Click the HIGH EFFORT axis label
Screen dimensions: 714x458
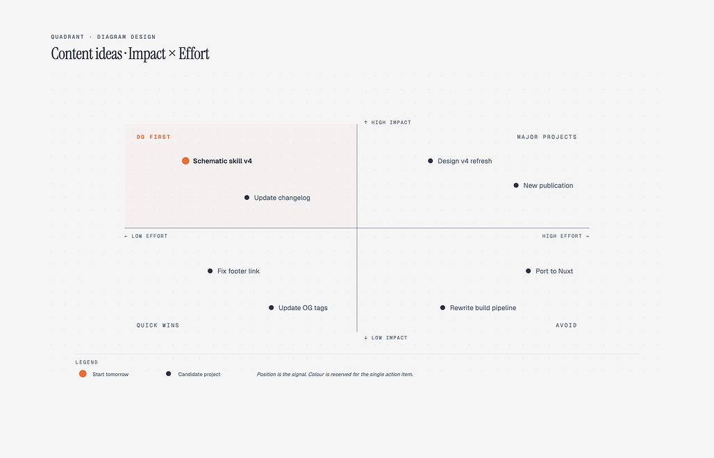coord(565,236)
